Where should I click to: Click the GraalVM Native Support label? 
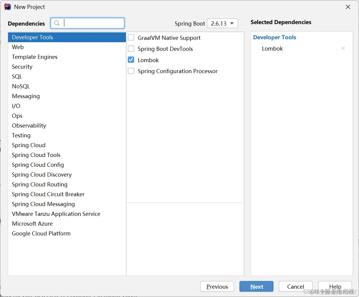[169, 38]
